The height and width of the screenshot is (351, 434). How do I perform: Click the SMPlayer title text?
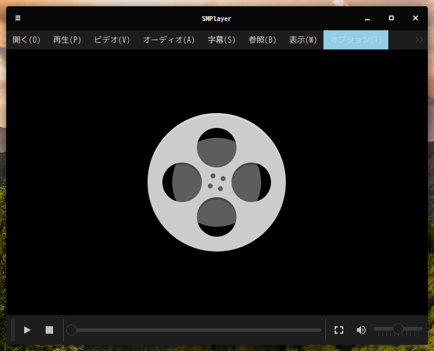[217, 19]
